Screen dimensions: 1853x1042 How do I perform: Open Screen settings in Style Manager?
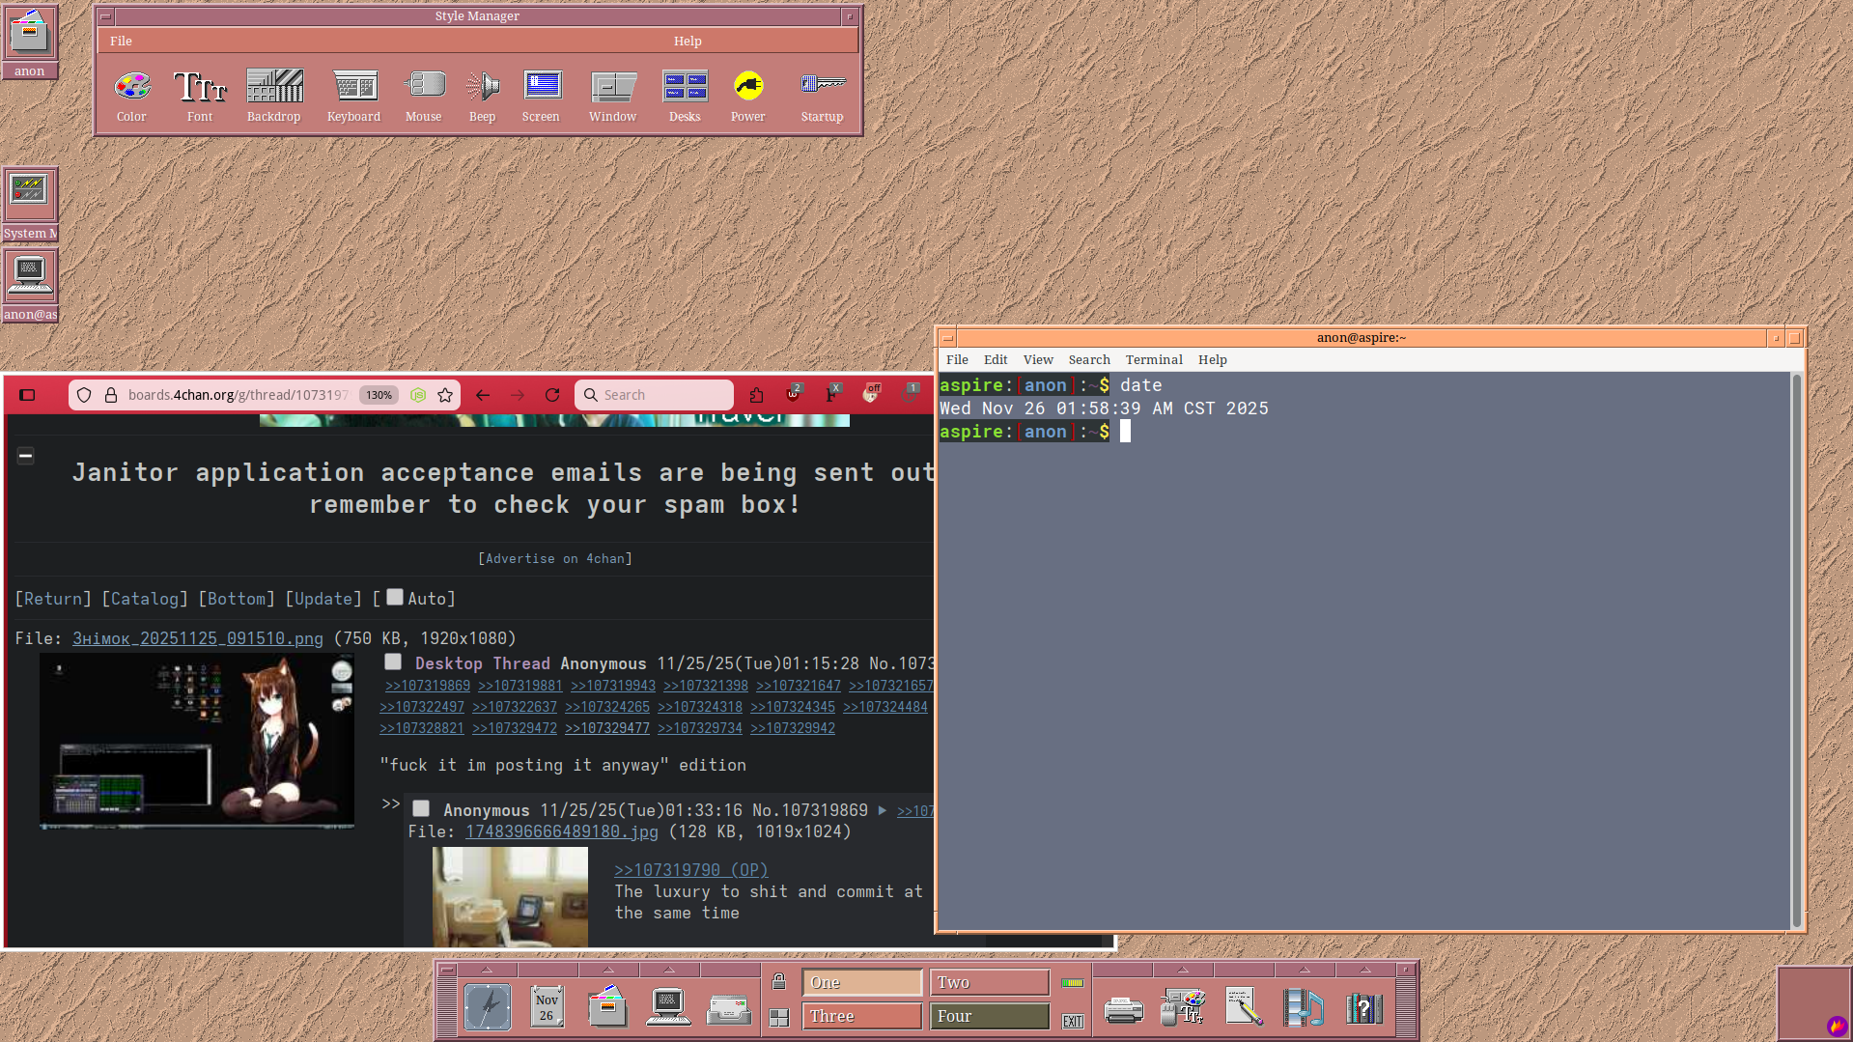coord(542,96)
